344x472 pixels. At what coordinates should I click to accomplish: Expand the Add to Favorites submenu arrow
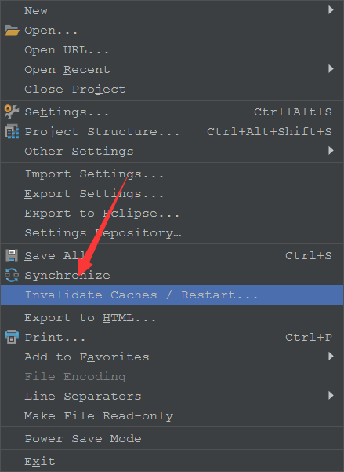[x=331, y=357]
